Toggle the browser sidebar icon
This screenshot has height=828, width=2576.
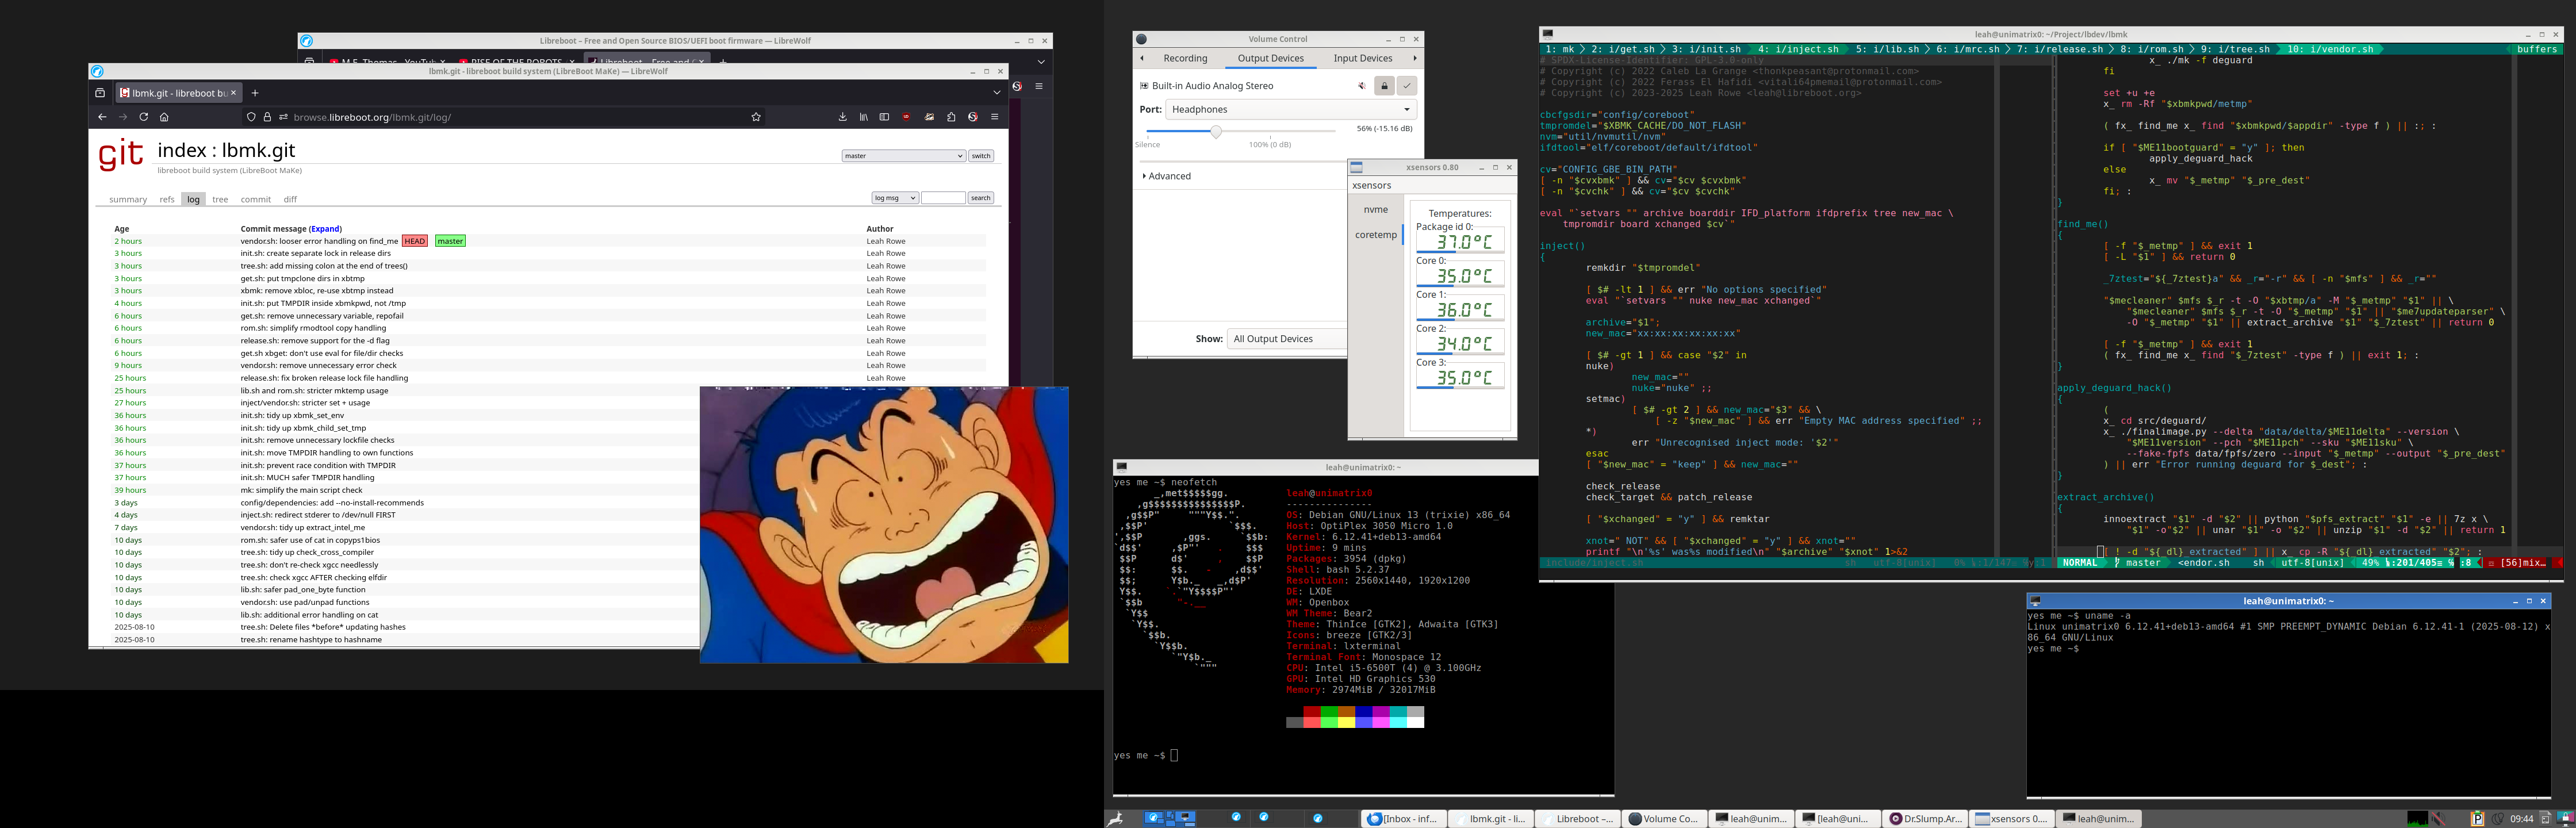tap(884, 117)
